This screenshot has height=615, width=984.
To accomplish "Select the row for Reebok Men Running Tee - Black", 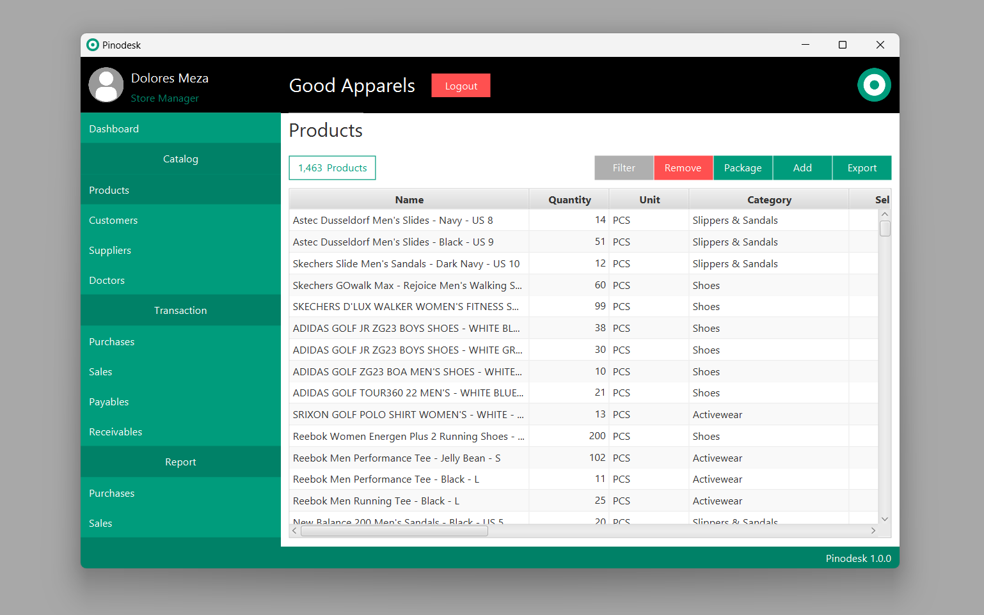I will point(409,501).
